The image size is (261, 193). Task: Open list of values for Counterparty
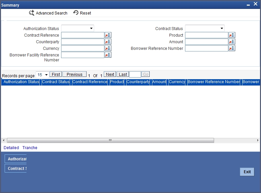pyautogui.click(x=108, y=42)
